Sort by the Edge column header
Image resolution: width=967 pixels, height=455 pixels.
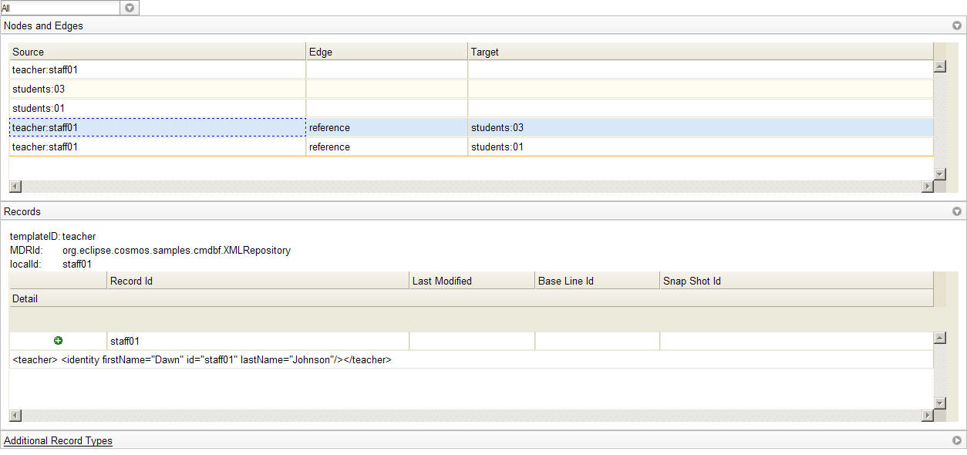coord(387,52)
